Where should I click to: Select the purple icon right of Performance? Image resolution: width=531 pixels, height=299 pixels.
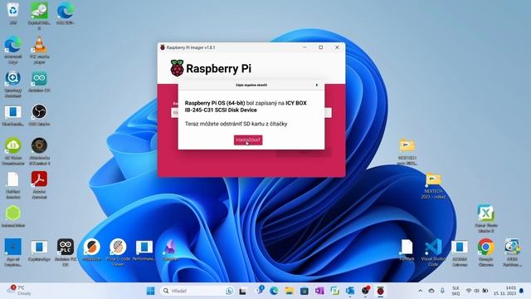tap(170, 250)
